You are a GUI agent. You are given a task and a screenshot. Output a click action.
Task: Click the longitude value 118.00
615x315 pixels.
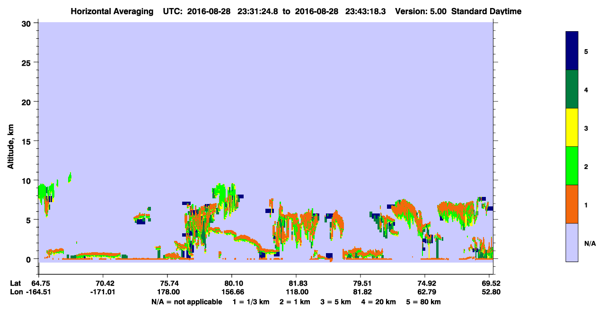(x=296, y=292)
